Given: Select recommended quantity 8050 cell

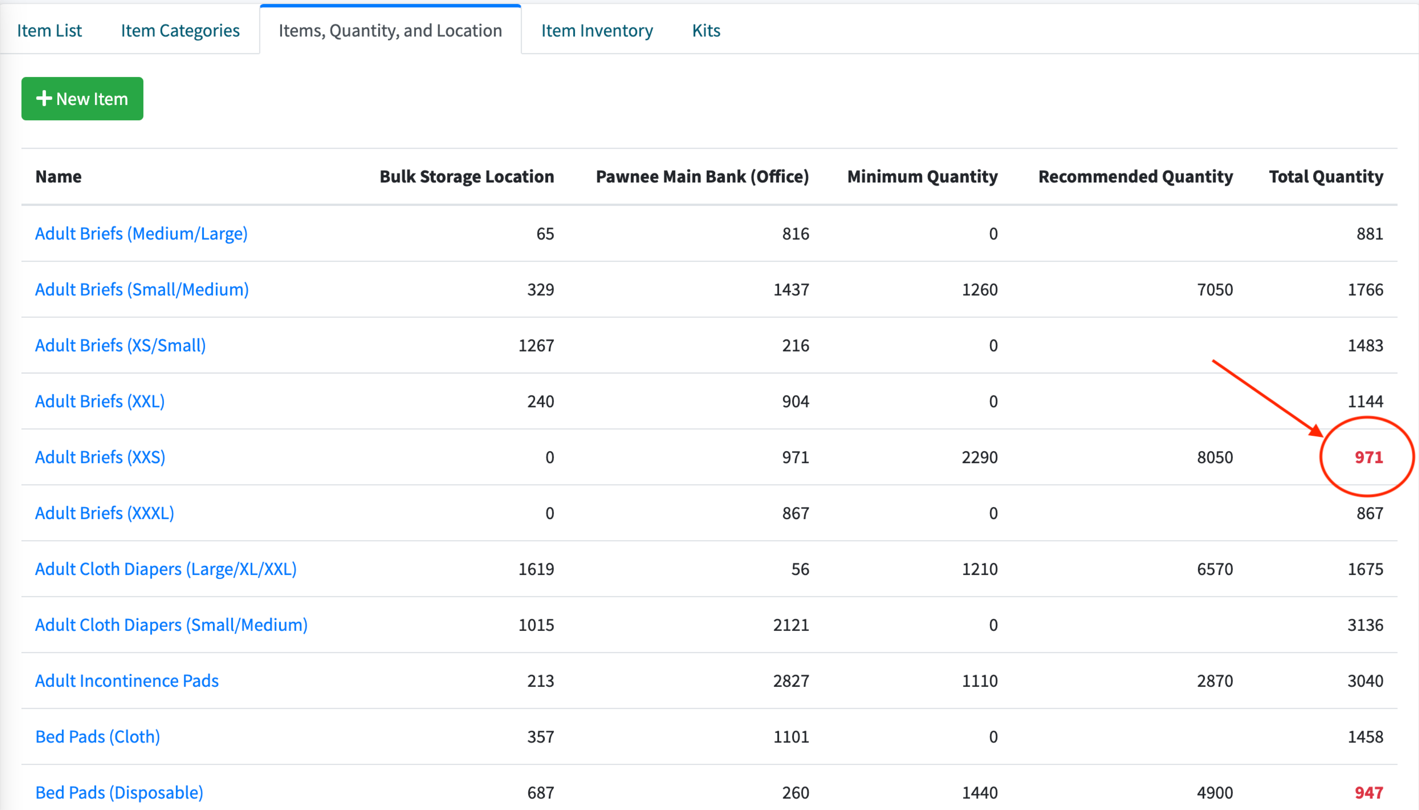Looking at the screenshot, I should (1215, 457).
